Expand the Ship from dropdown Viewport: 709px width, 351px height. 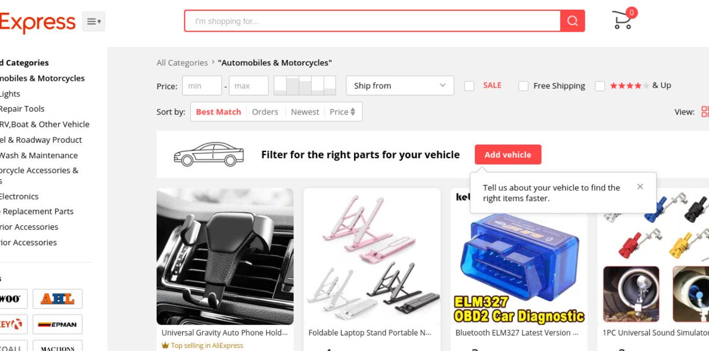(400, 86)
